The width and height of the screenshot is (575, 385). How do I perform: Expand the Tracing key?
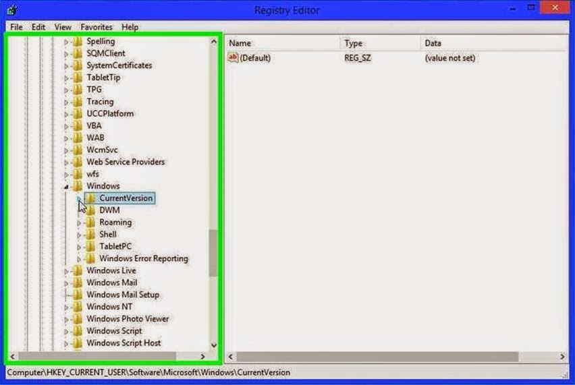point(66,102)
